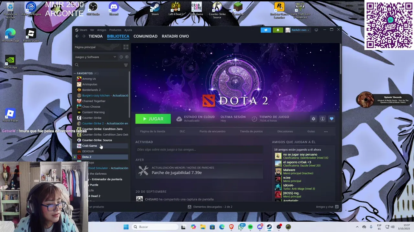
Task: Click WhatsApp icon in taskbar
Action: (x=241, y=227)
